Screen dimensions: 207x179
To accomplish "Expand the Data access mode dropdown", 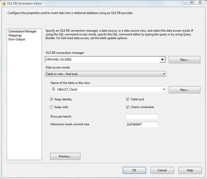I will 105,74.
